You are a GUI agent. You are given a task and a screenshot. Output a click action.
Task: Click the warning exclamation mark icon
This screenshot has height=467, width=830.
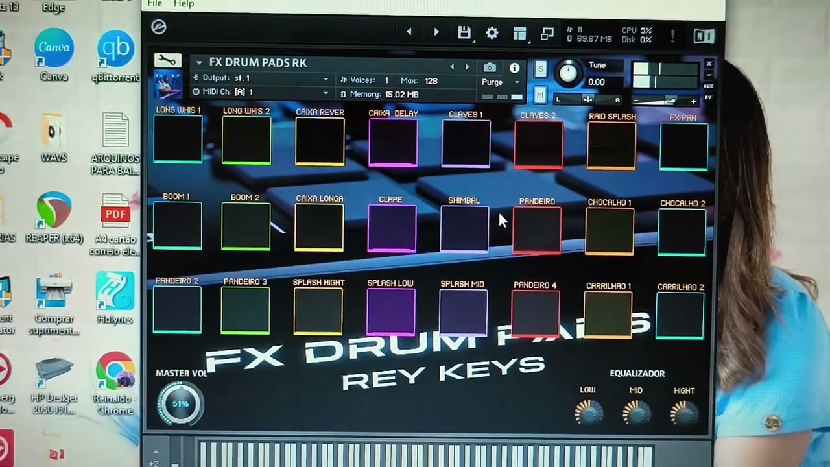(x=672, y=36)
